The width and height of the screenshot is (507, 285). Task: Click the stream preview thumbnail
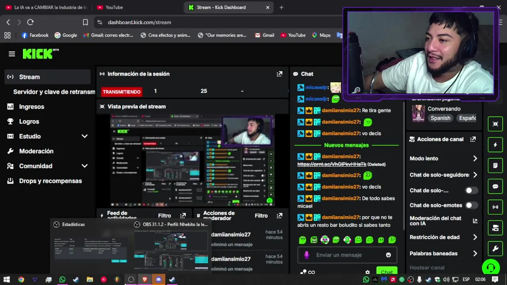[193, 161]
